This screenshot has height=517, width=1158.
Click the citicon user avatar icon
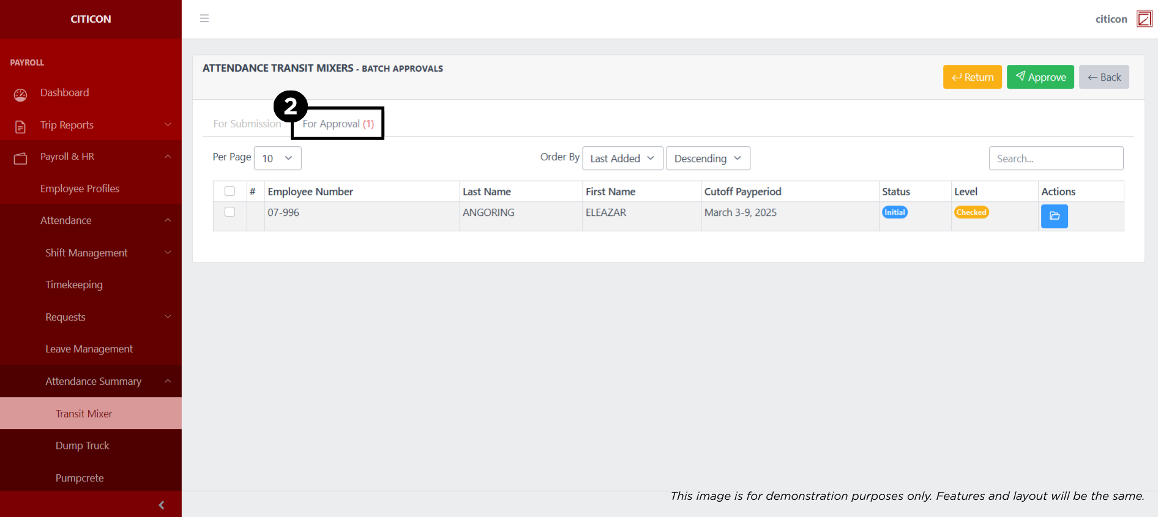click(x=1144, y=19)
